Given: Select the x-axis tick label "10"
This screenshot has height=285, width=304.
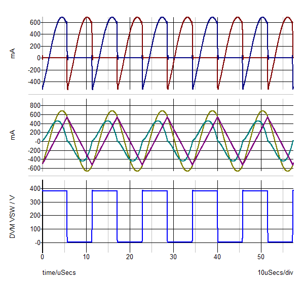Looking at the screenshot, I should 86,257.
